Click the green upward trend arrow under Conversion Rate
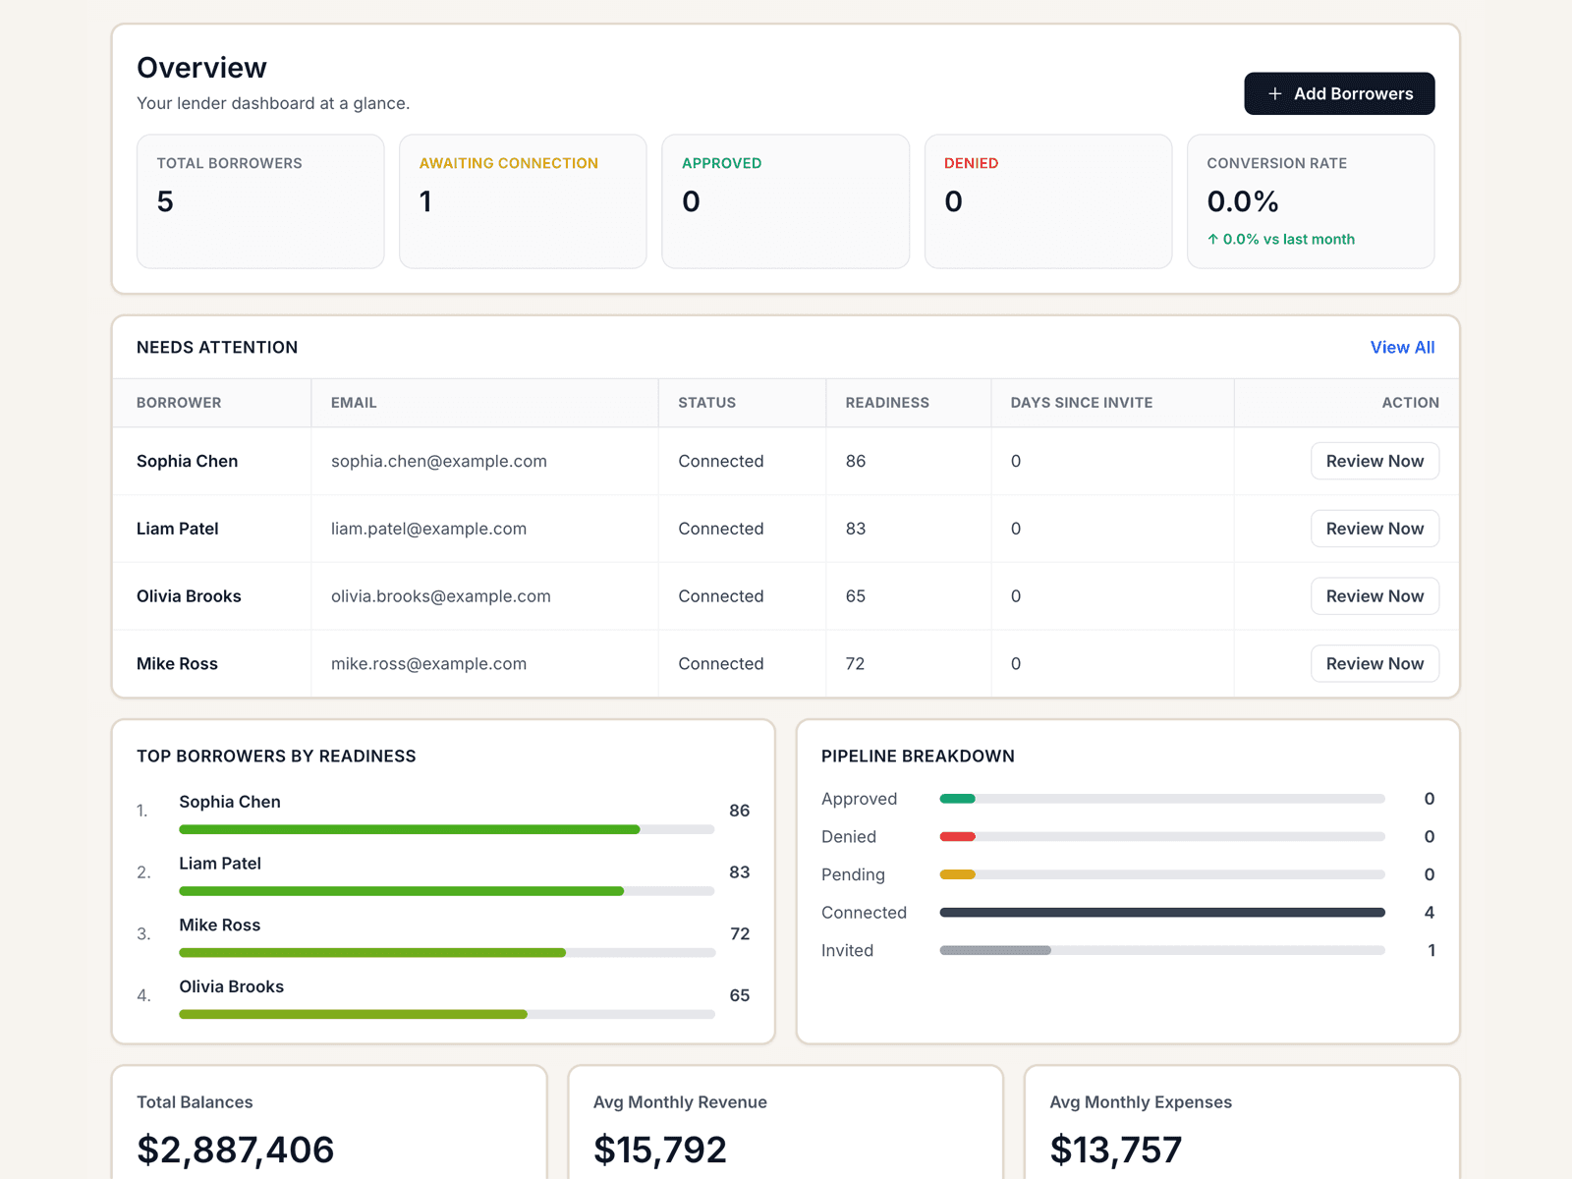This screenshot has height=1179, width=1572. click(1214, 239)
